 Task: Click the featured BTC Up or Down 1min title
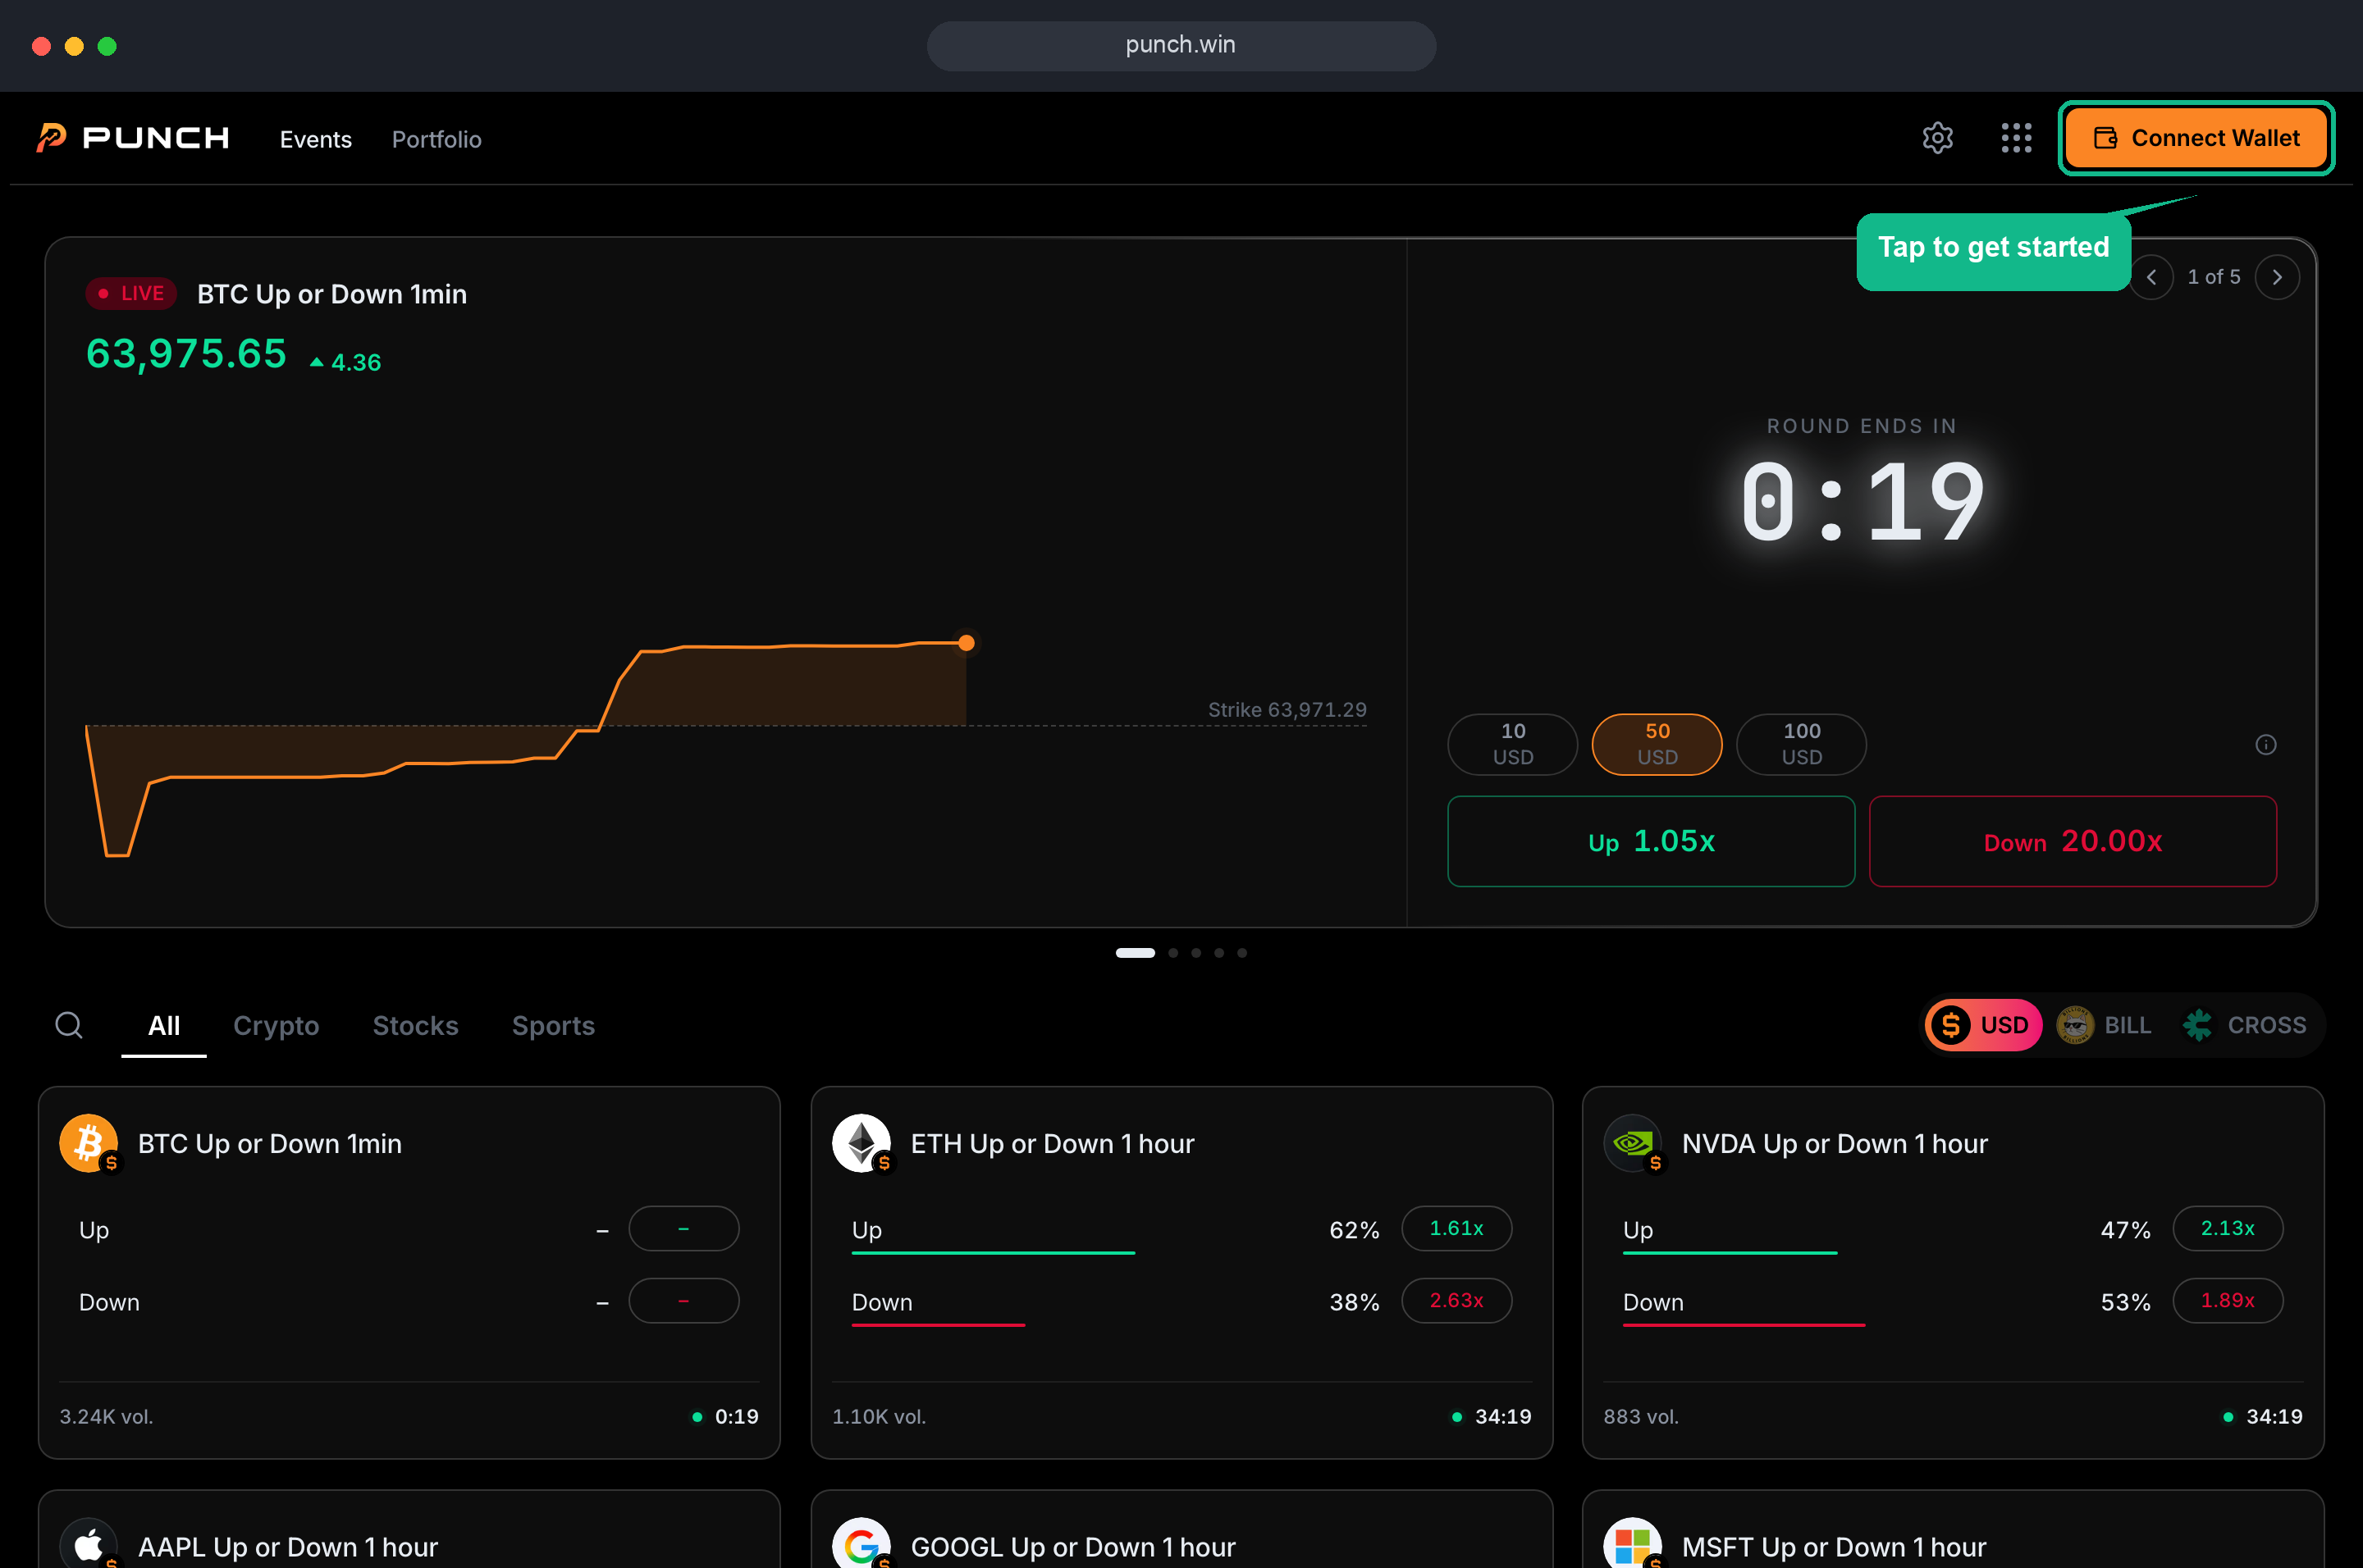[x=332, y=294]
